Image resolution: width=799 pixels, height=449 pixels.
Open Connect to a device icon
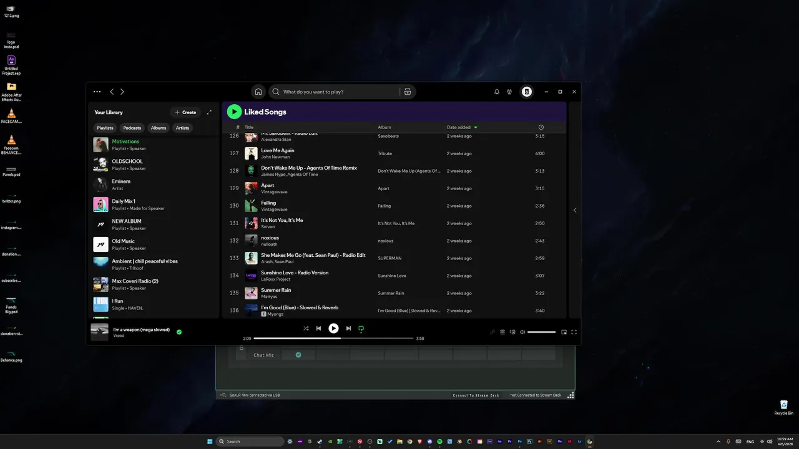[512, 332]
